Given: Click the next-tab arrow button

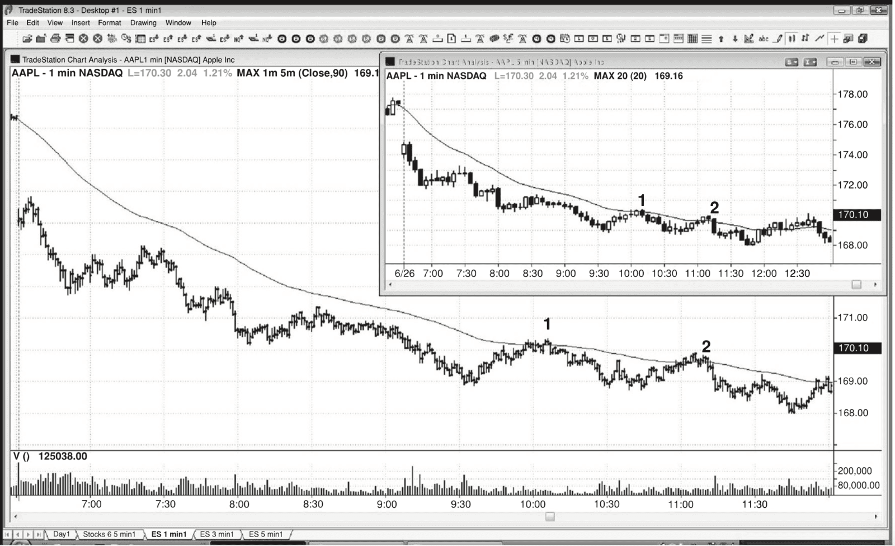Looking at the screenshot, I should click(28, 535).
